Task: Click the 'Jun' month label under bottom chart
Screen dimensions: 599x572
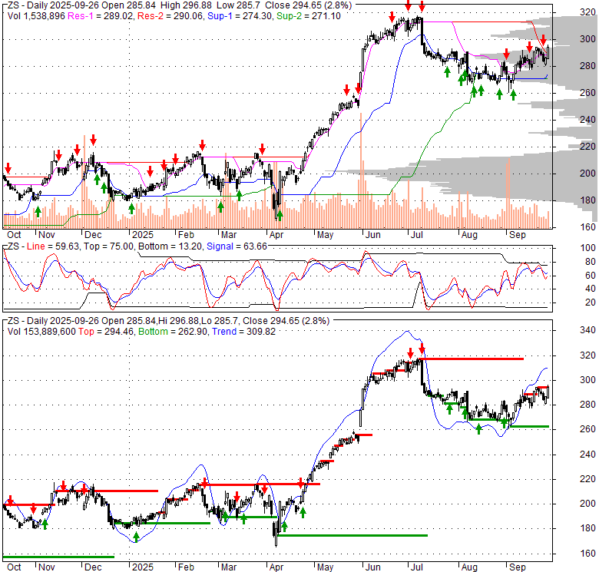Action: tap(372, 567)
